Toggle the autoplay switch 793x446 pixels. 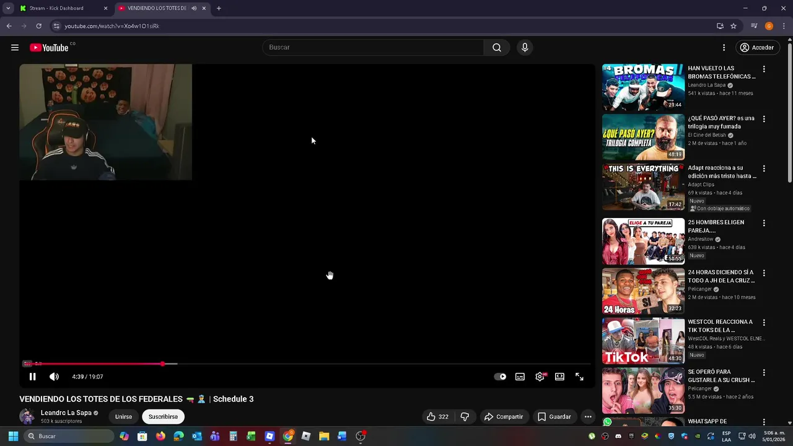pos(500,377)
